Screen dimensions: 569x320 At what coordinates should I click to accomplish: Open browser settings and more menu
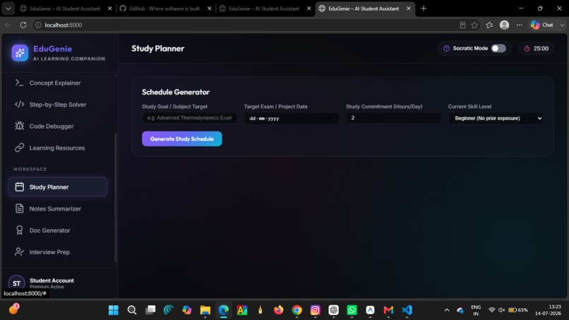click(x=520, y=25)
